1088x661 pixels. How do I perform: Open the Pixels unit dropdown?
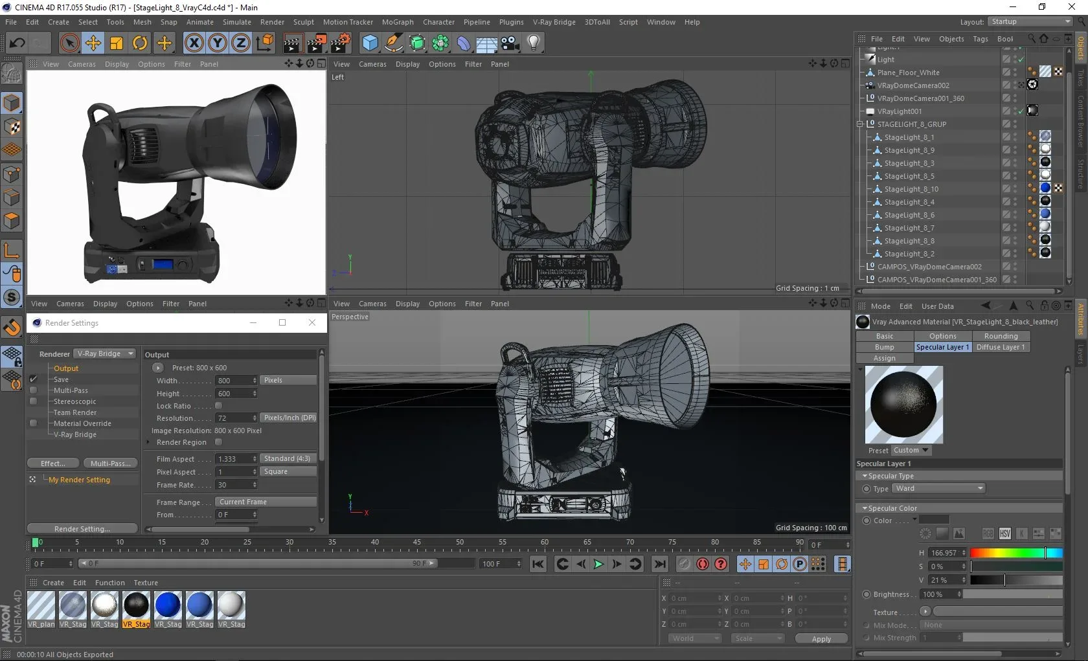288,381
